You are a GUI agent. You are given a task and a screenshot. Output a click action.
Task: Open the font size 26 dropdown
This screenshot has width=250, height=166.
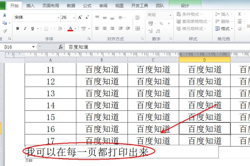[74, 17]
